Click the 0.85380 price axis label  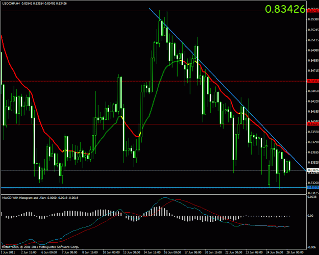coord(313,19)
